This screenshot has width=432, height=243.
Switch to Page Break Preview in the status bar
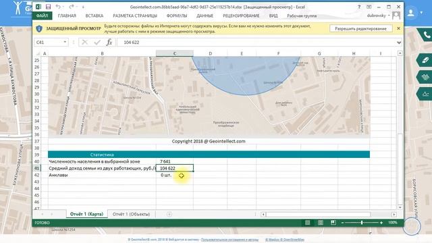[333, 223]
